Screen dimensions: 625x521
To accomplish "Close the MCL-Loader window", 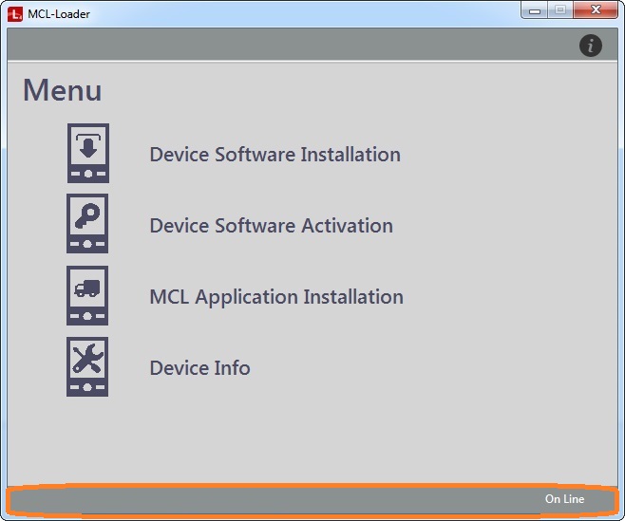I will pos(596,10).
